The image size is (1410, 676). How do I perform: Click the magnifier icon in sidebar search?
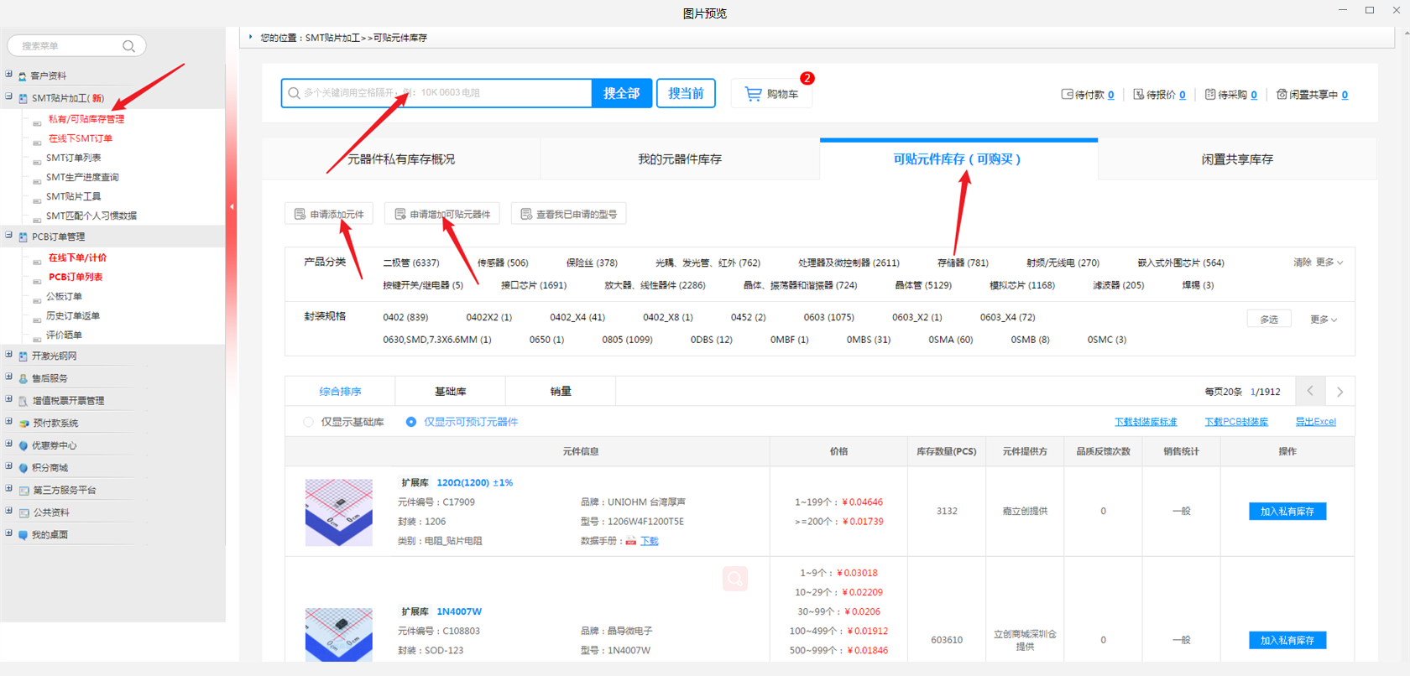pos(128,46)
